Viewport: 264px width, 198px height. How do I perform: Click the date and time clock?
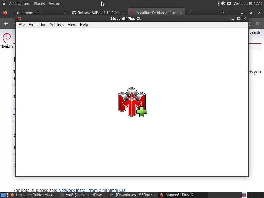pos(248,4)
